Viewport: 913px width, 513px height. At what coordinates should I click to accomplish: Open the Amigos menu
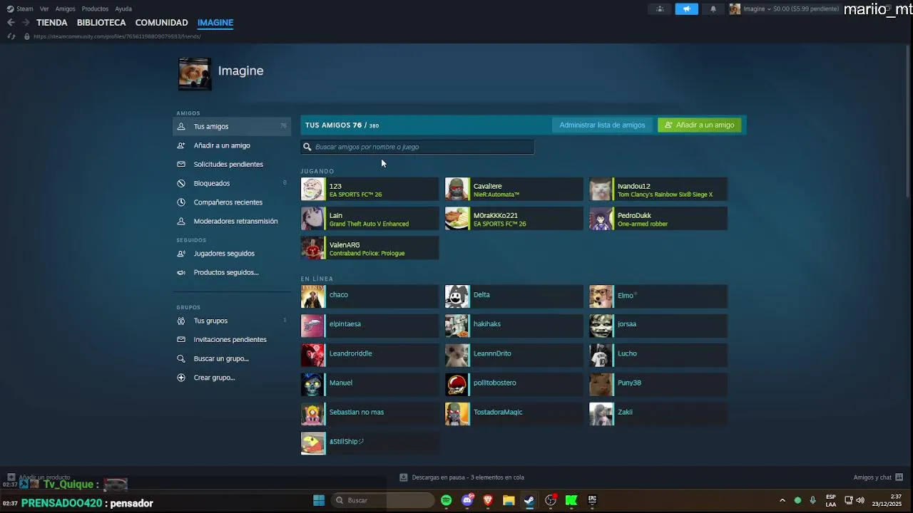coord(65,9)
